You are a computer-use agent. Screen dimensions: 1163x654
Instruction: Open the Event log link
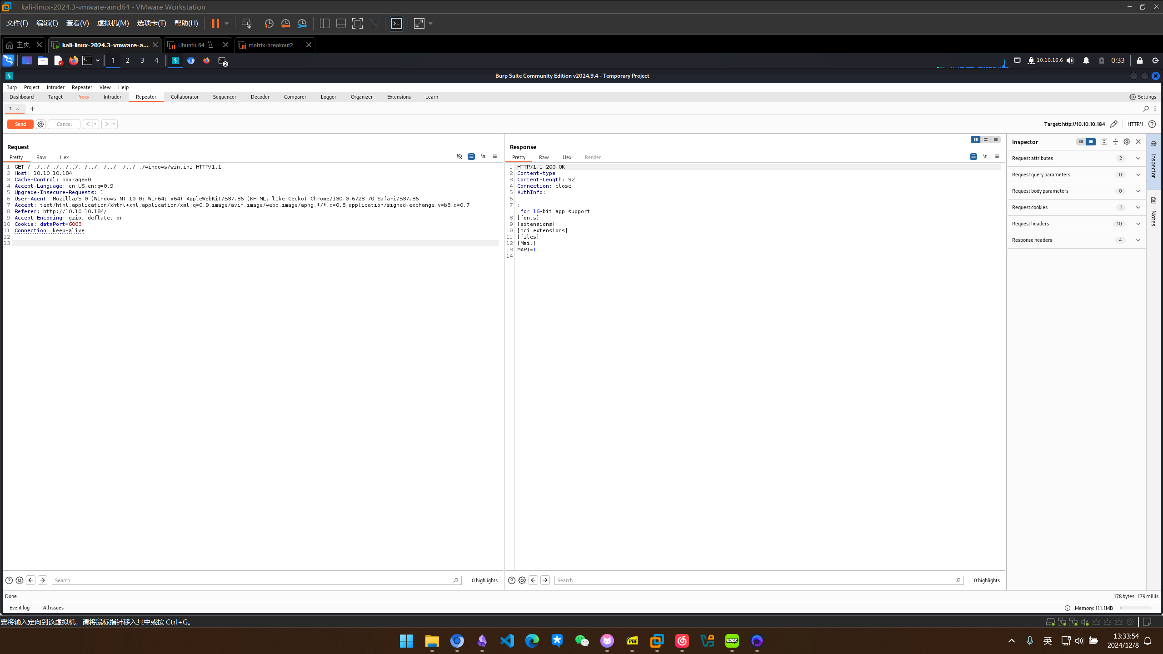coord(20,608)
